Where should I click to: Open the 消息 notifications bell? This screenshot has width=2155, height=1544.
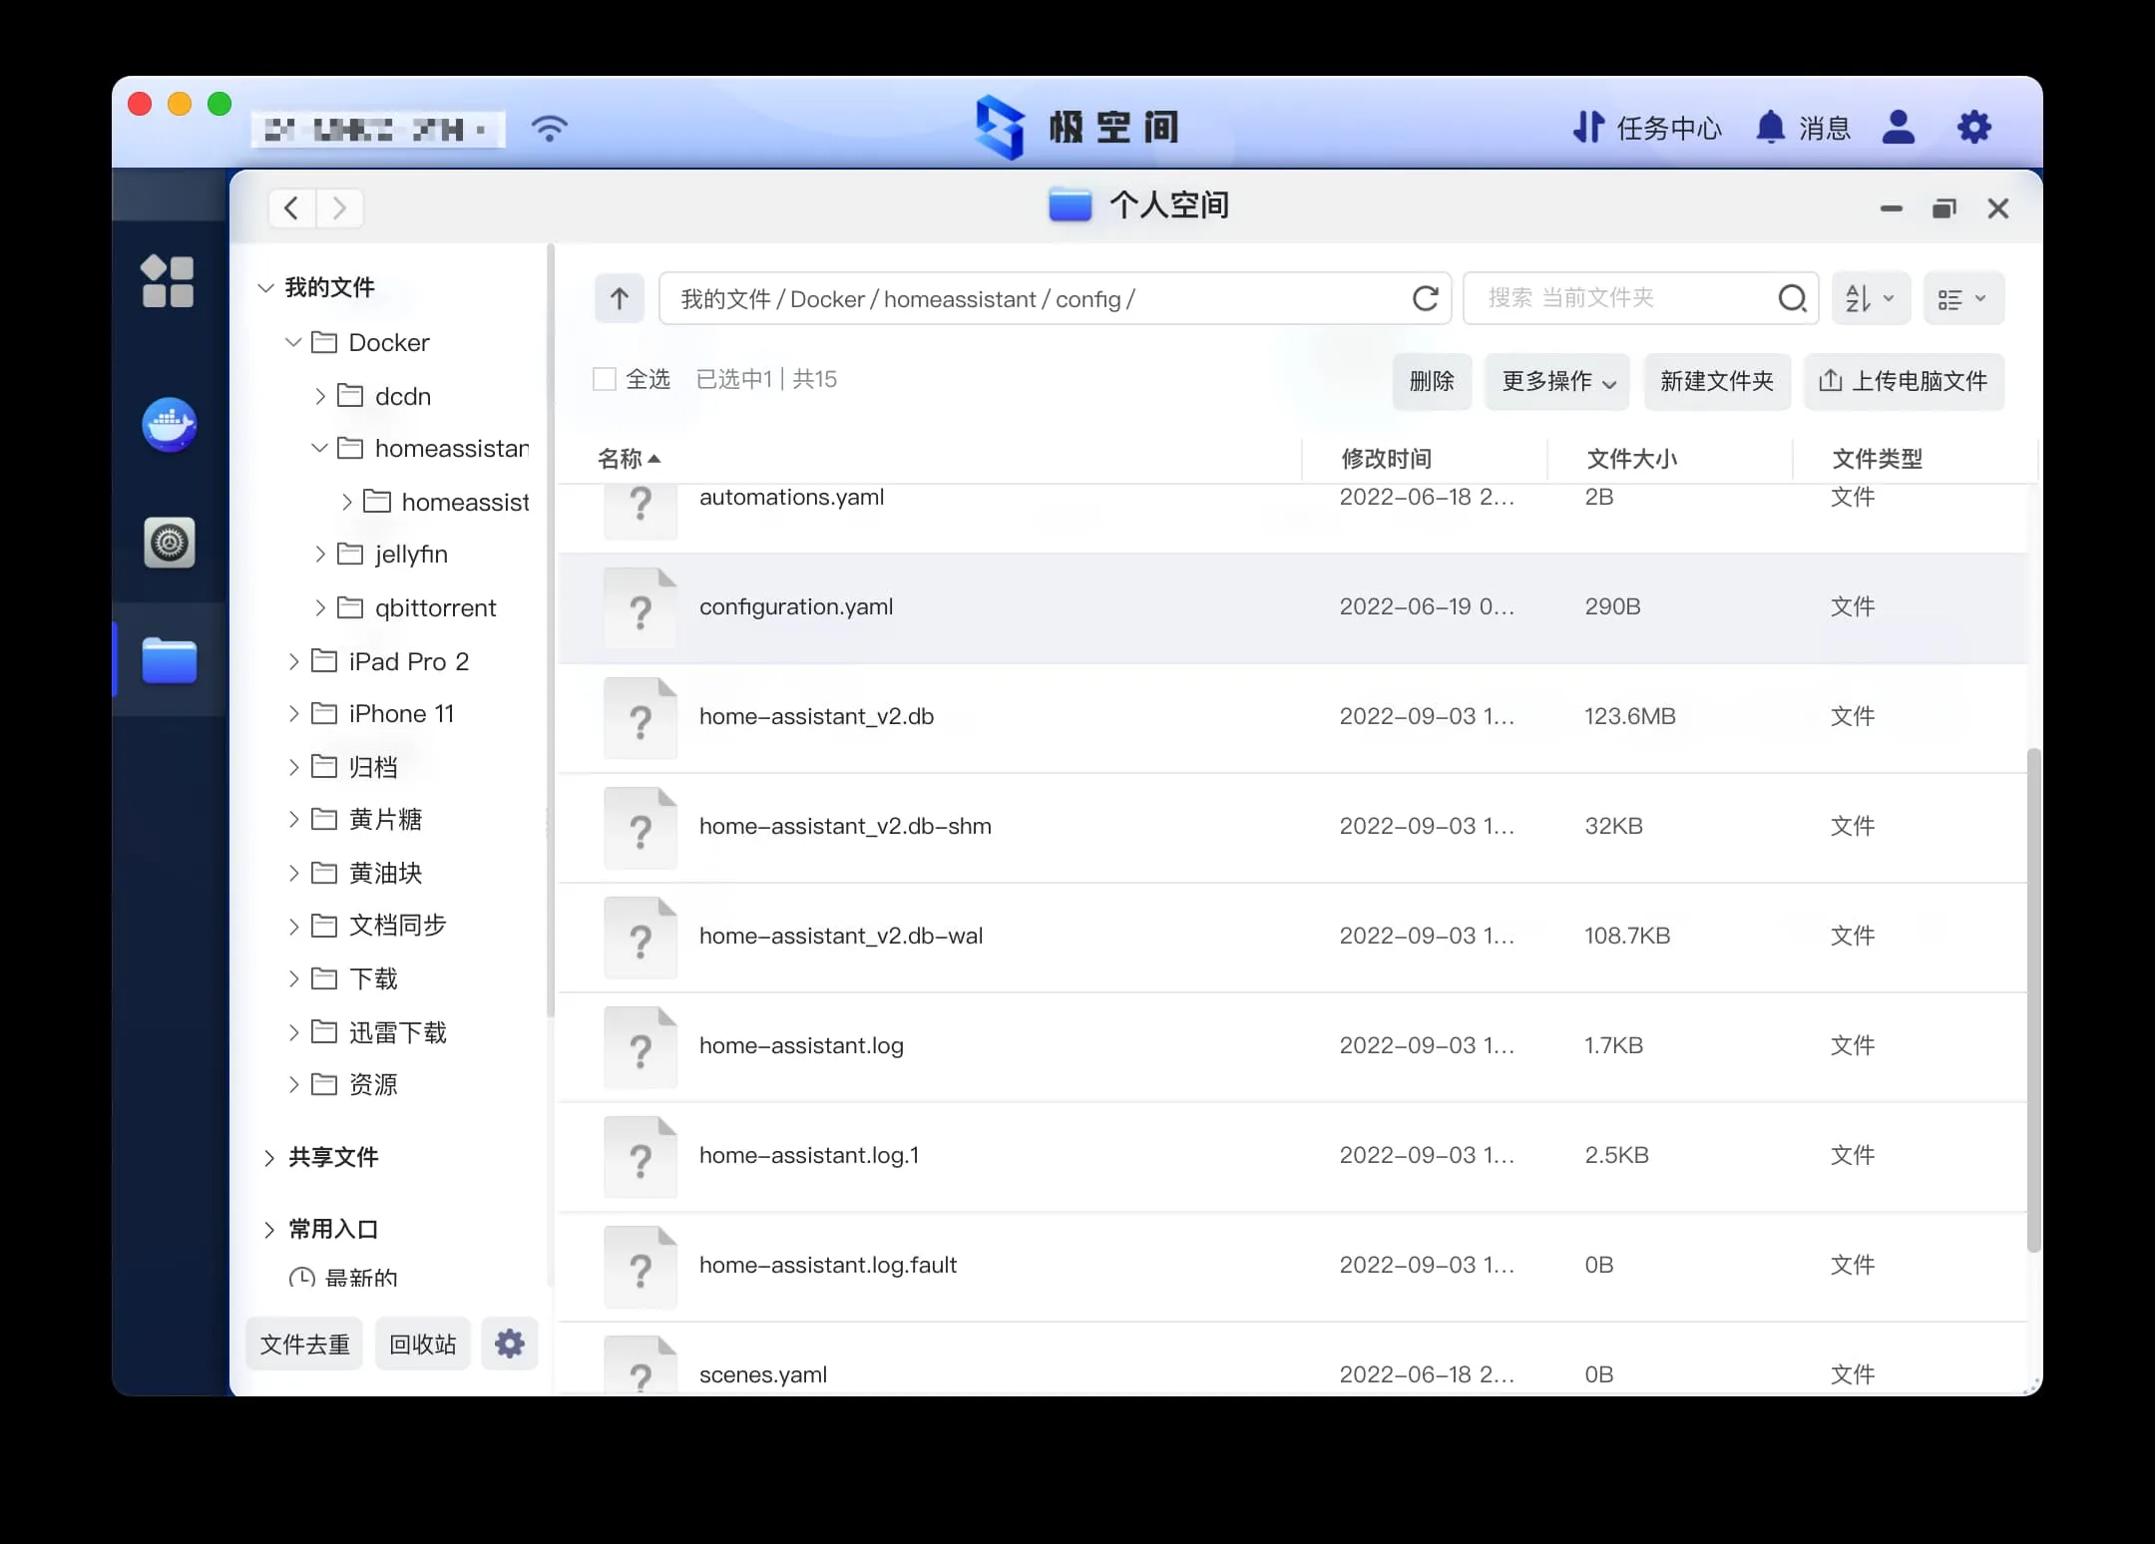[1771, 128]
